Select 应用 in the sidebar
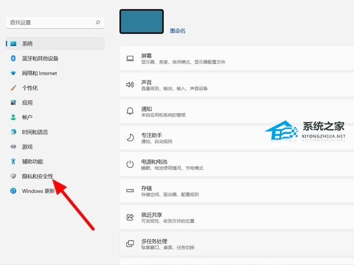This screenshot has height=265, width=354. (55, 103)
